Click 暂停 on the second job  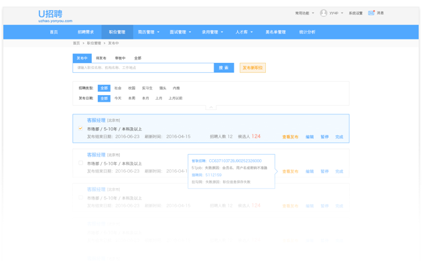[325, 171]
